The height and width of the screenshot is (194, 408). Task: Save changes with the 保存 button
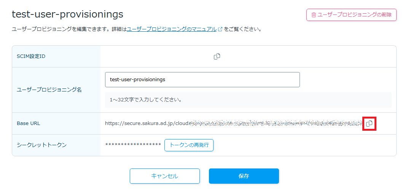[244, 176]
